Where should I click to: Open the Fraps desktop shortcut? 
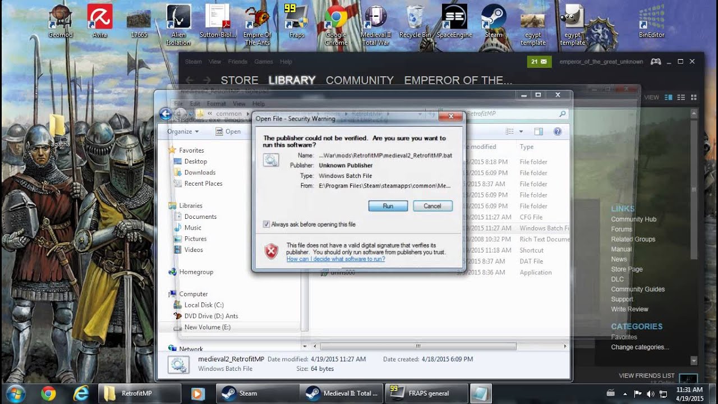[x=297, y=21]
